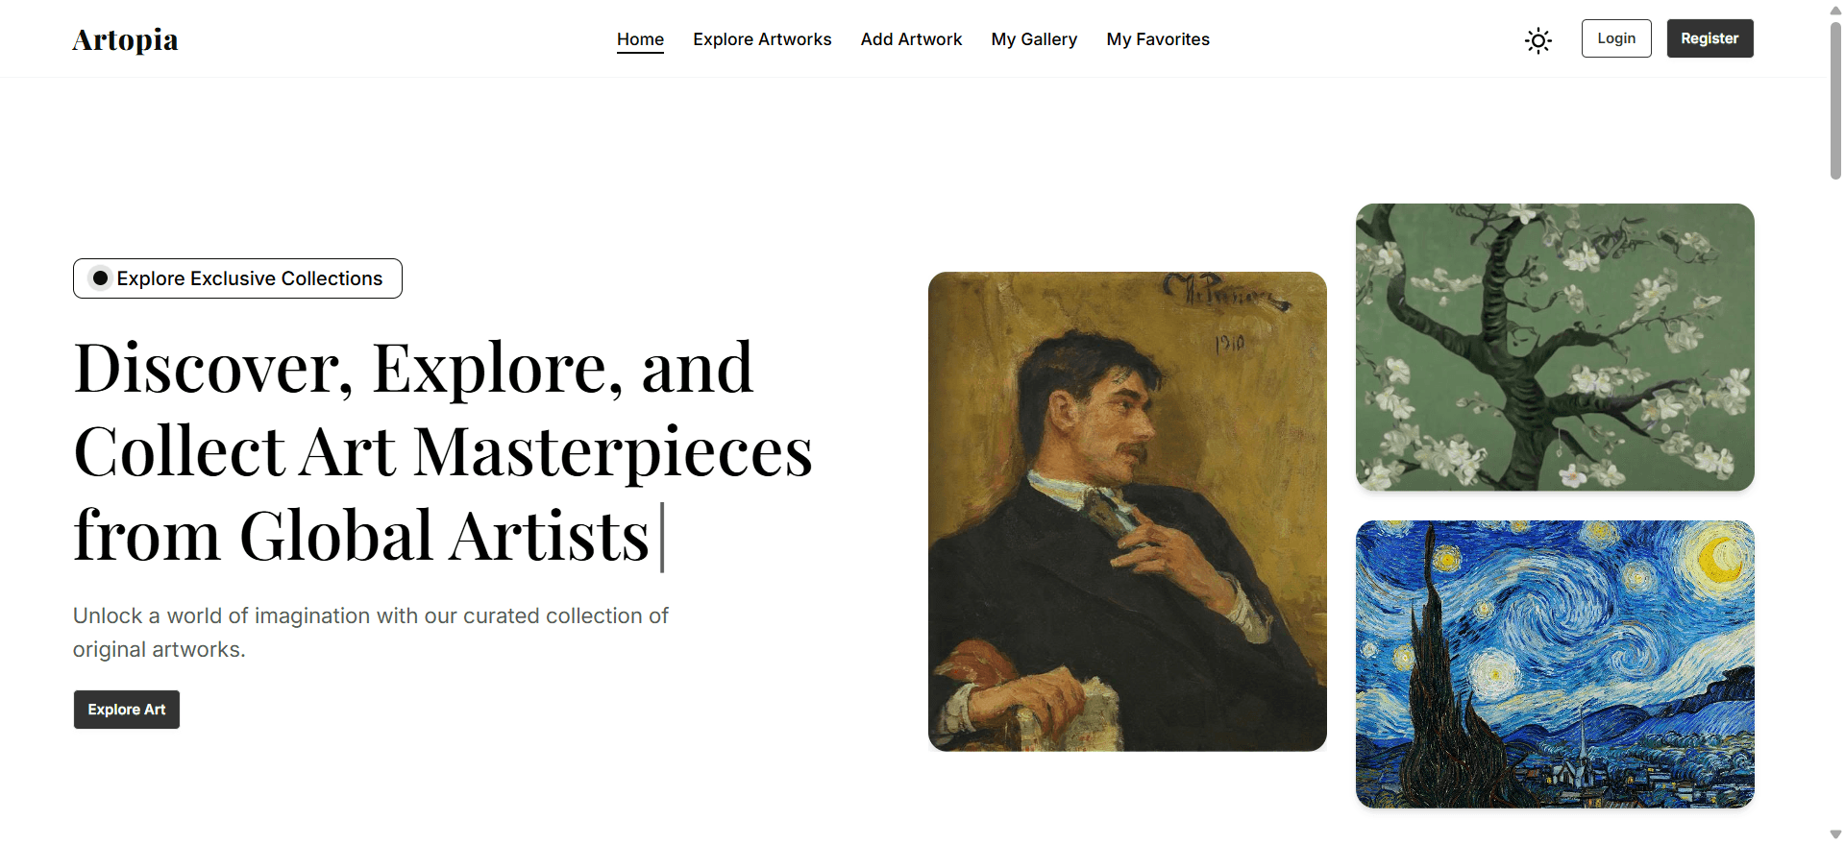This screenshot has width=1845, height=844.
Task: Click the curated collection subtitle text
Action: tap(370, 632)
